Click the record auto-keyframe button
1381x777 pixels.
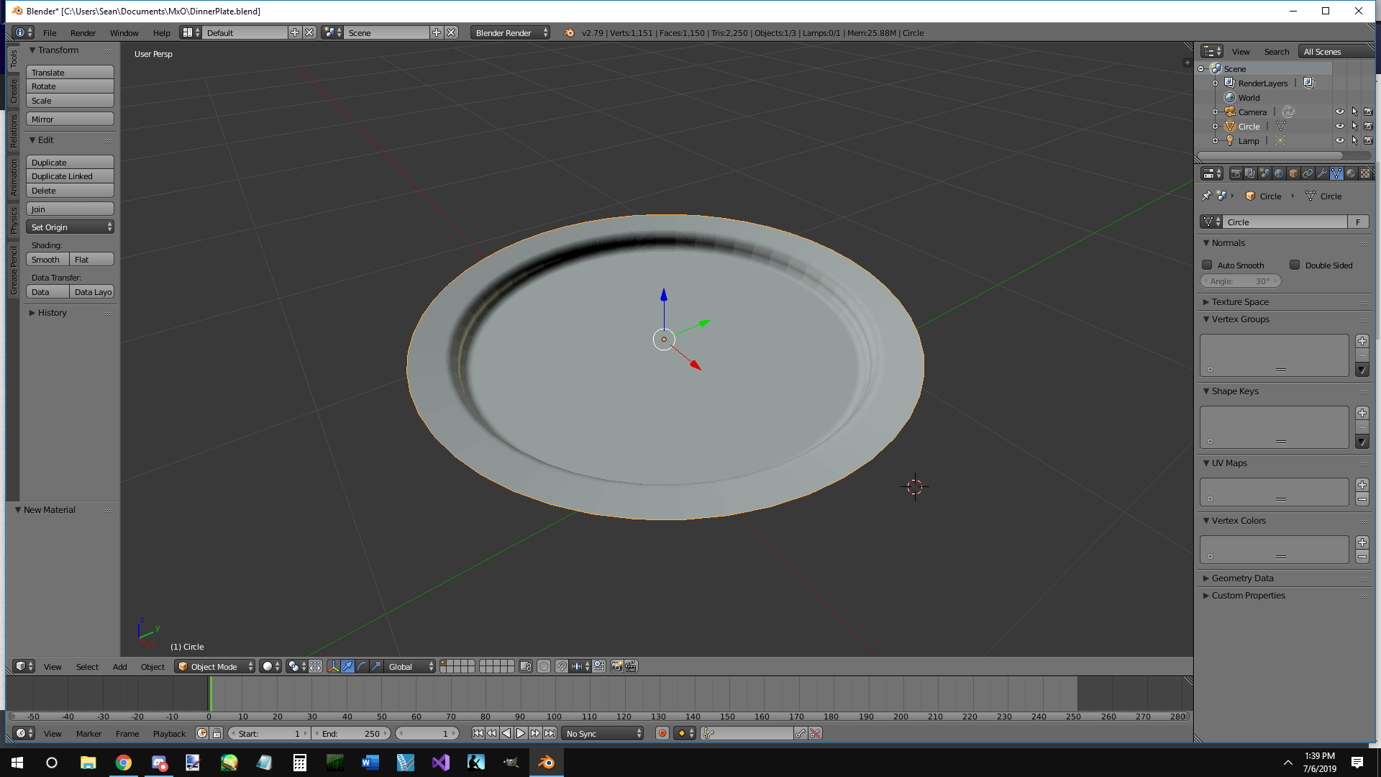[x=662, y=733]
